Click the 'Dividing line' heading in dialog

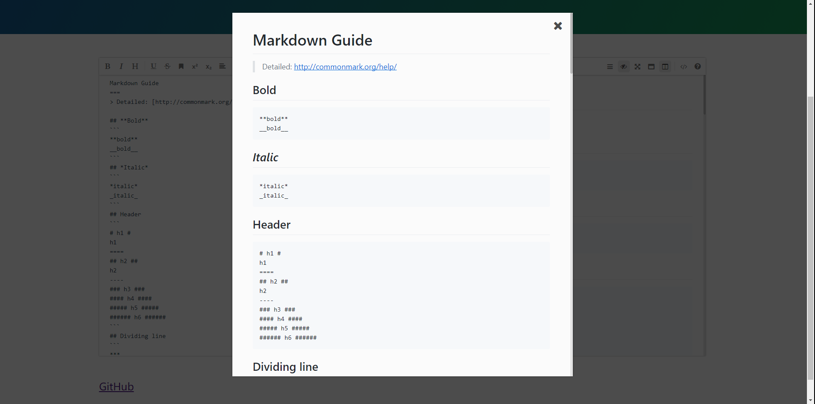[286, 367]
